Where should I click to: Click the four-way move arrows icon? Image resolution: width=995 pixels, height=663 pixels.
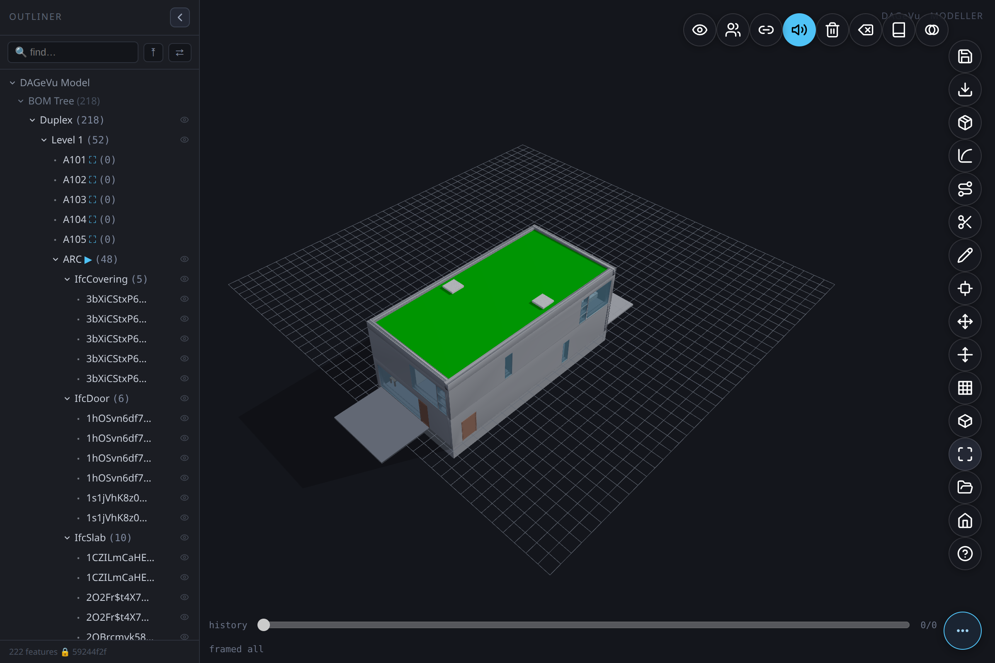[965, 322]
